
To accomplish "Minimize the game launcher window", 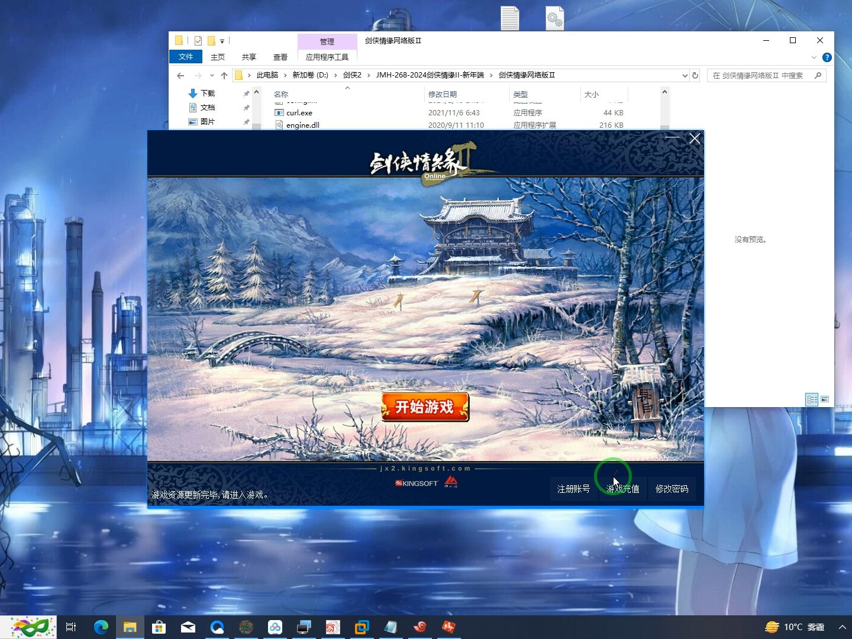I will pyautogui.click(x=672, y=138).
